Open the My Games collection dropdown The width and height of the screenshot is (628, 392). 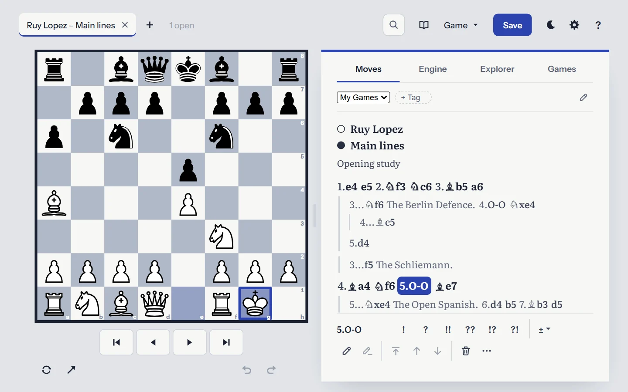click(363, 98)
